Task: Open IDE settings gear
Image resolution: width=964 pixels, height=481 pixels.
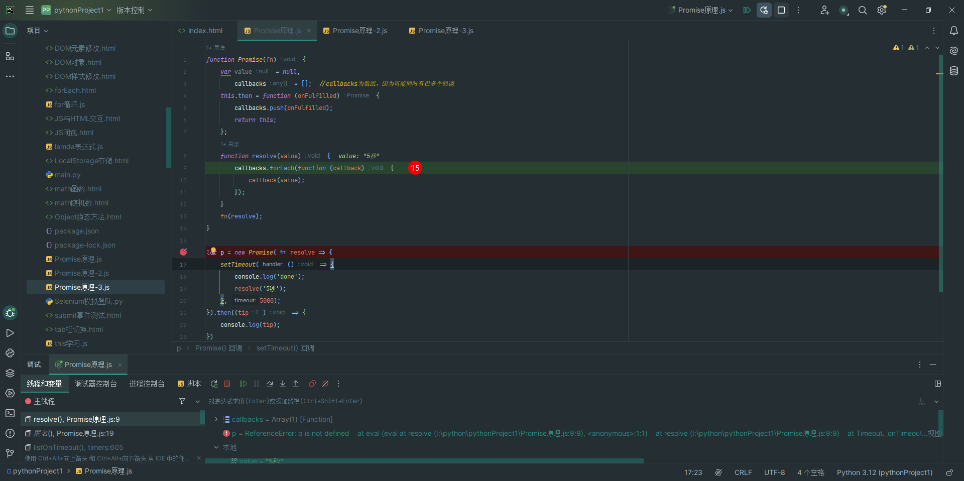Action: click(882, 10)
